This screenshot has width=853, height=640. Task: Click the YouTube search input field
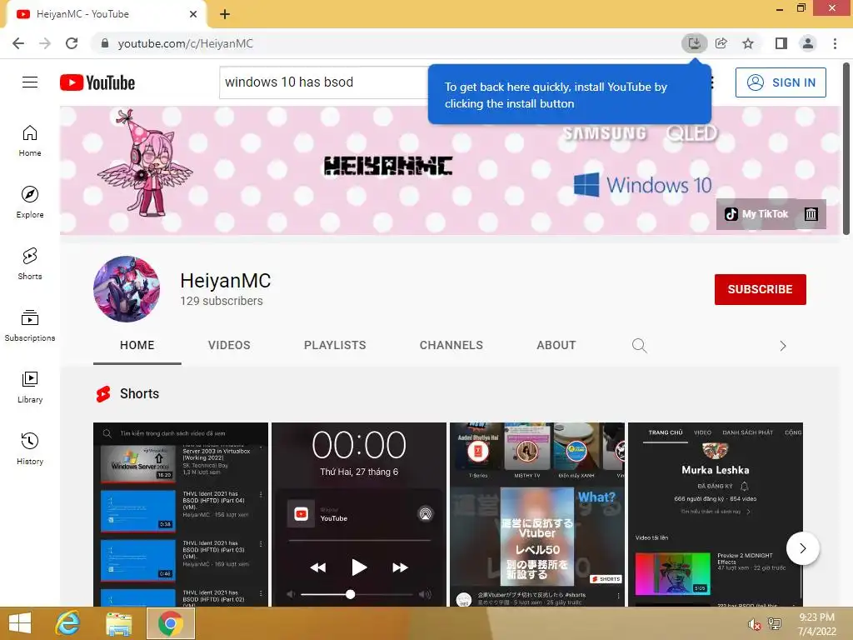326,82
